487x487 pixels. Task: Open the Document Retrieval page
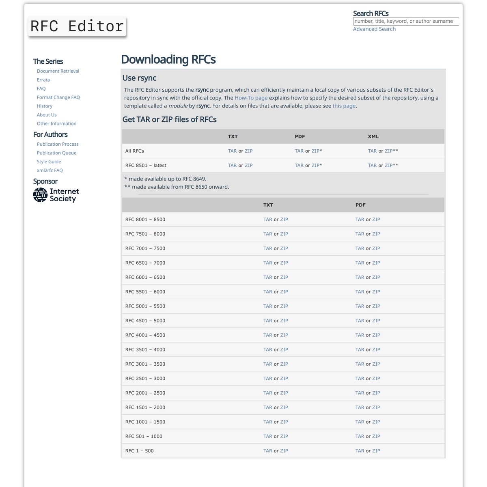pos(58,71)
